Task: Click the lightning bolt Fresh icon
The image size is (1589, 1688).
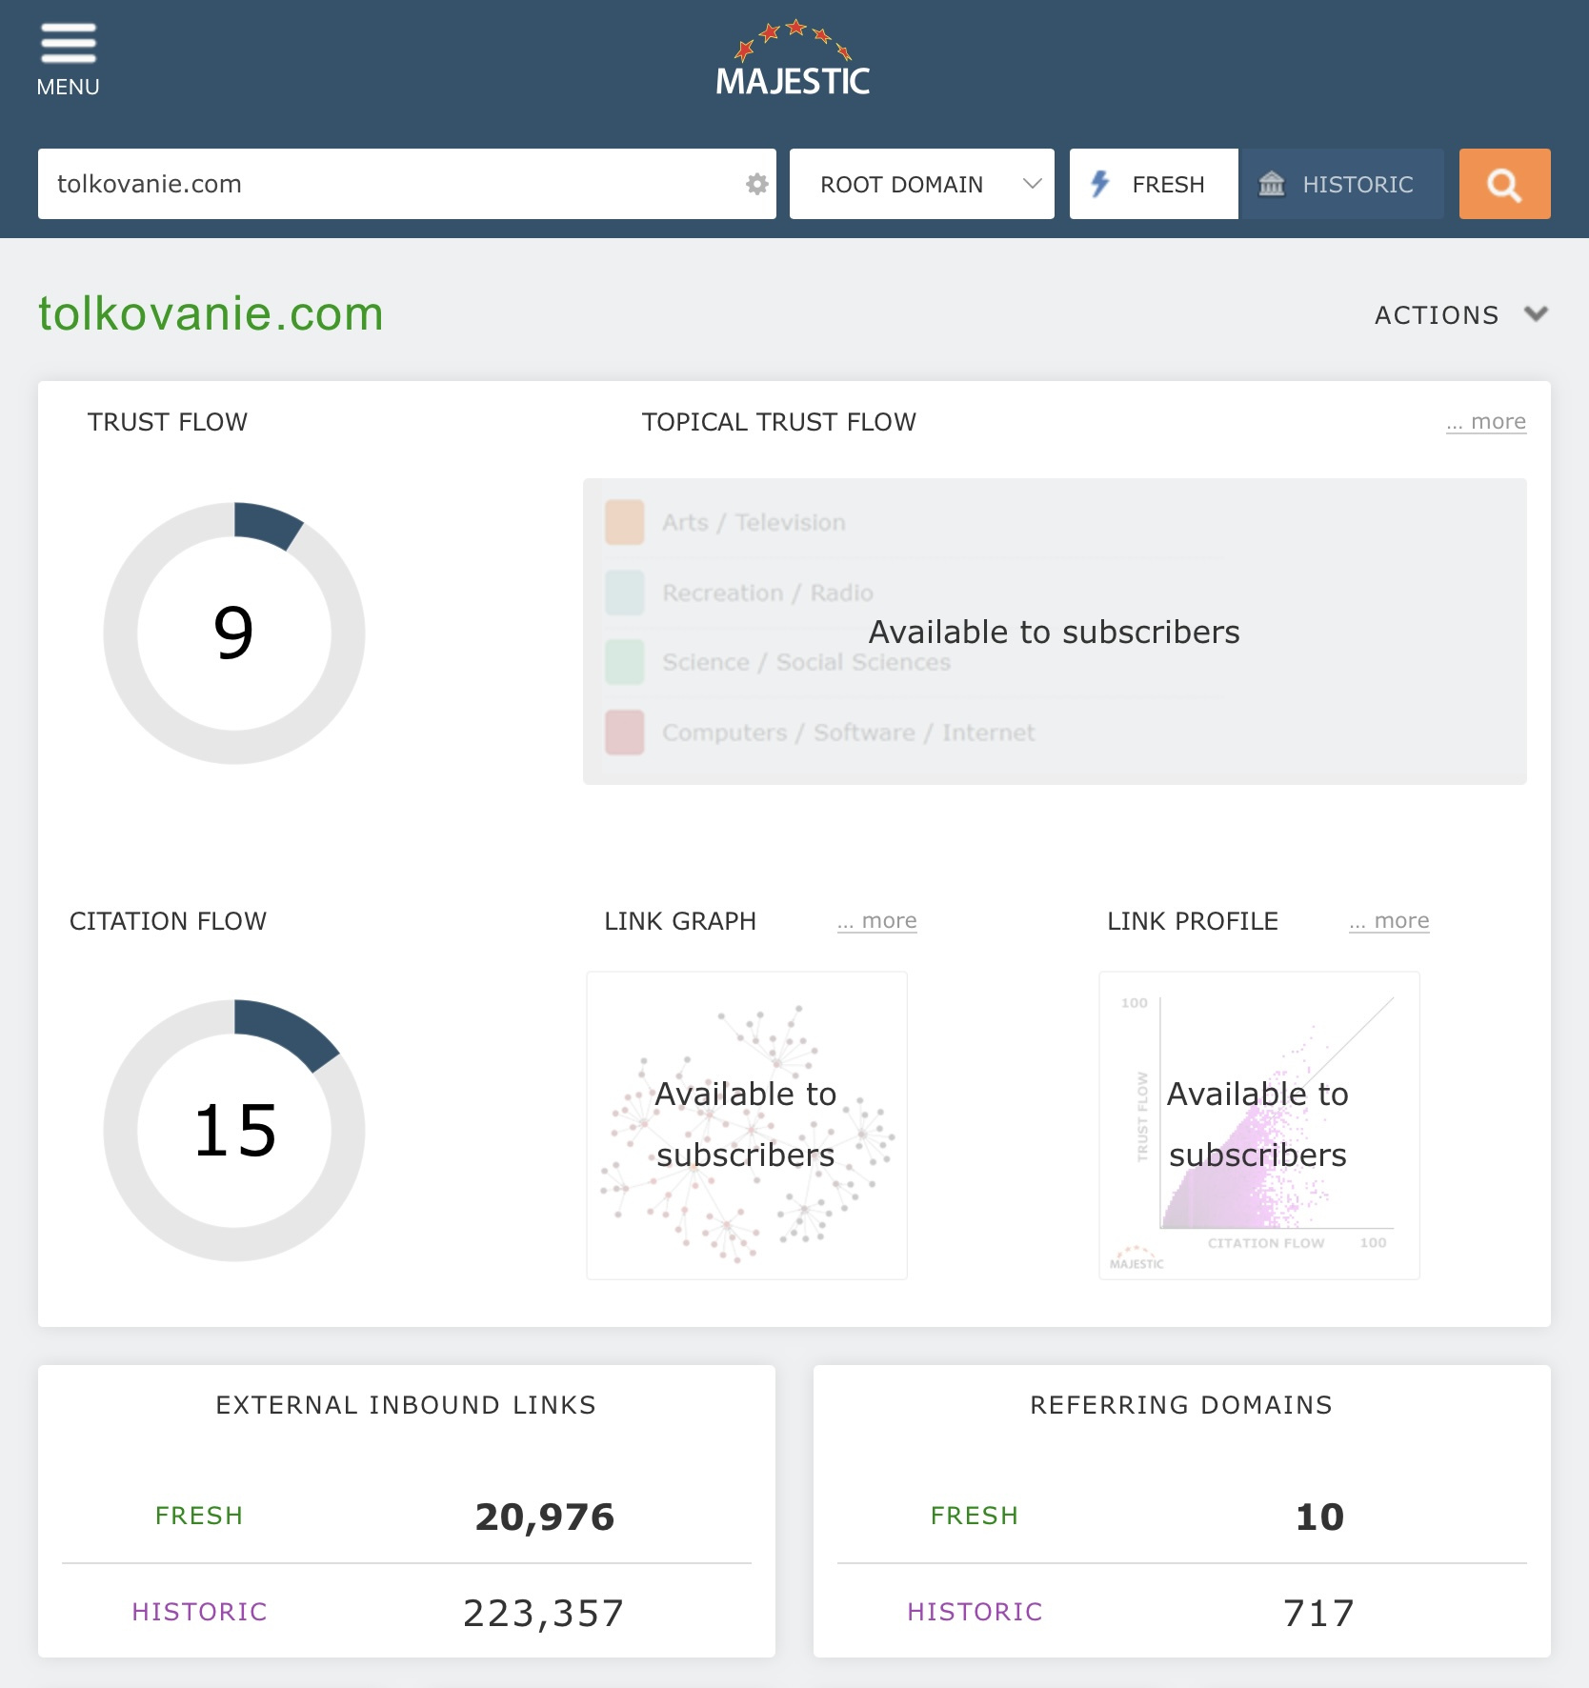Action: (x=1100, y=184)
